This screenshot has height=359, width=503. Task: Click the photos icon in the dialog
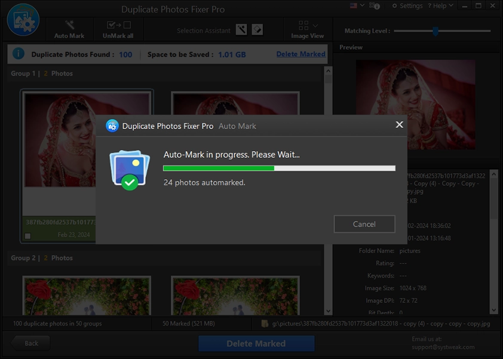pos(130,170)
